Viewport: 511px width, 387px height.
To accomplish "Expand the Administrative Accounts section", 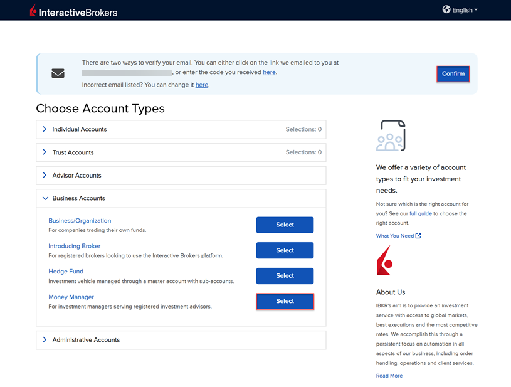I will [x=86, y=340].
